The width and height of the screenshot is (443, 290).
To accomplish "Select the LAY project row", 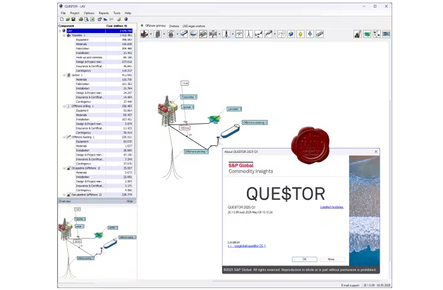I will coord(100,31).
